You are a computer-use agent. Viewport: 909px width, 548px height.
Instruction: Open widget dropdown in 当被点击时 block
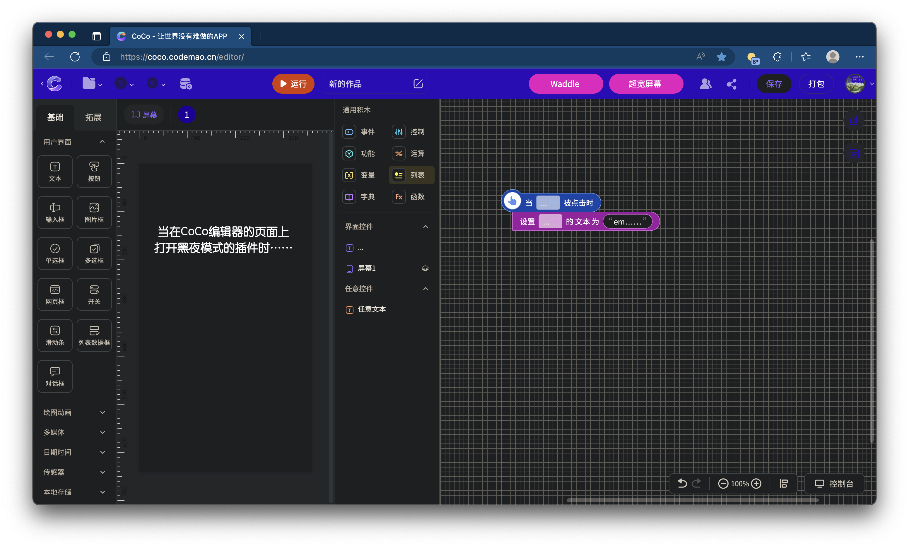pos(548,203)
